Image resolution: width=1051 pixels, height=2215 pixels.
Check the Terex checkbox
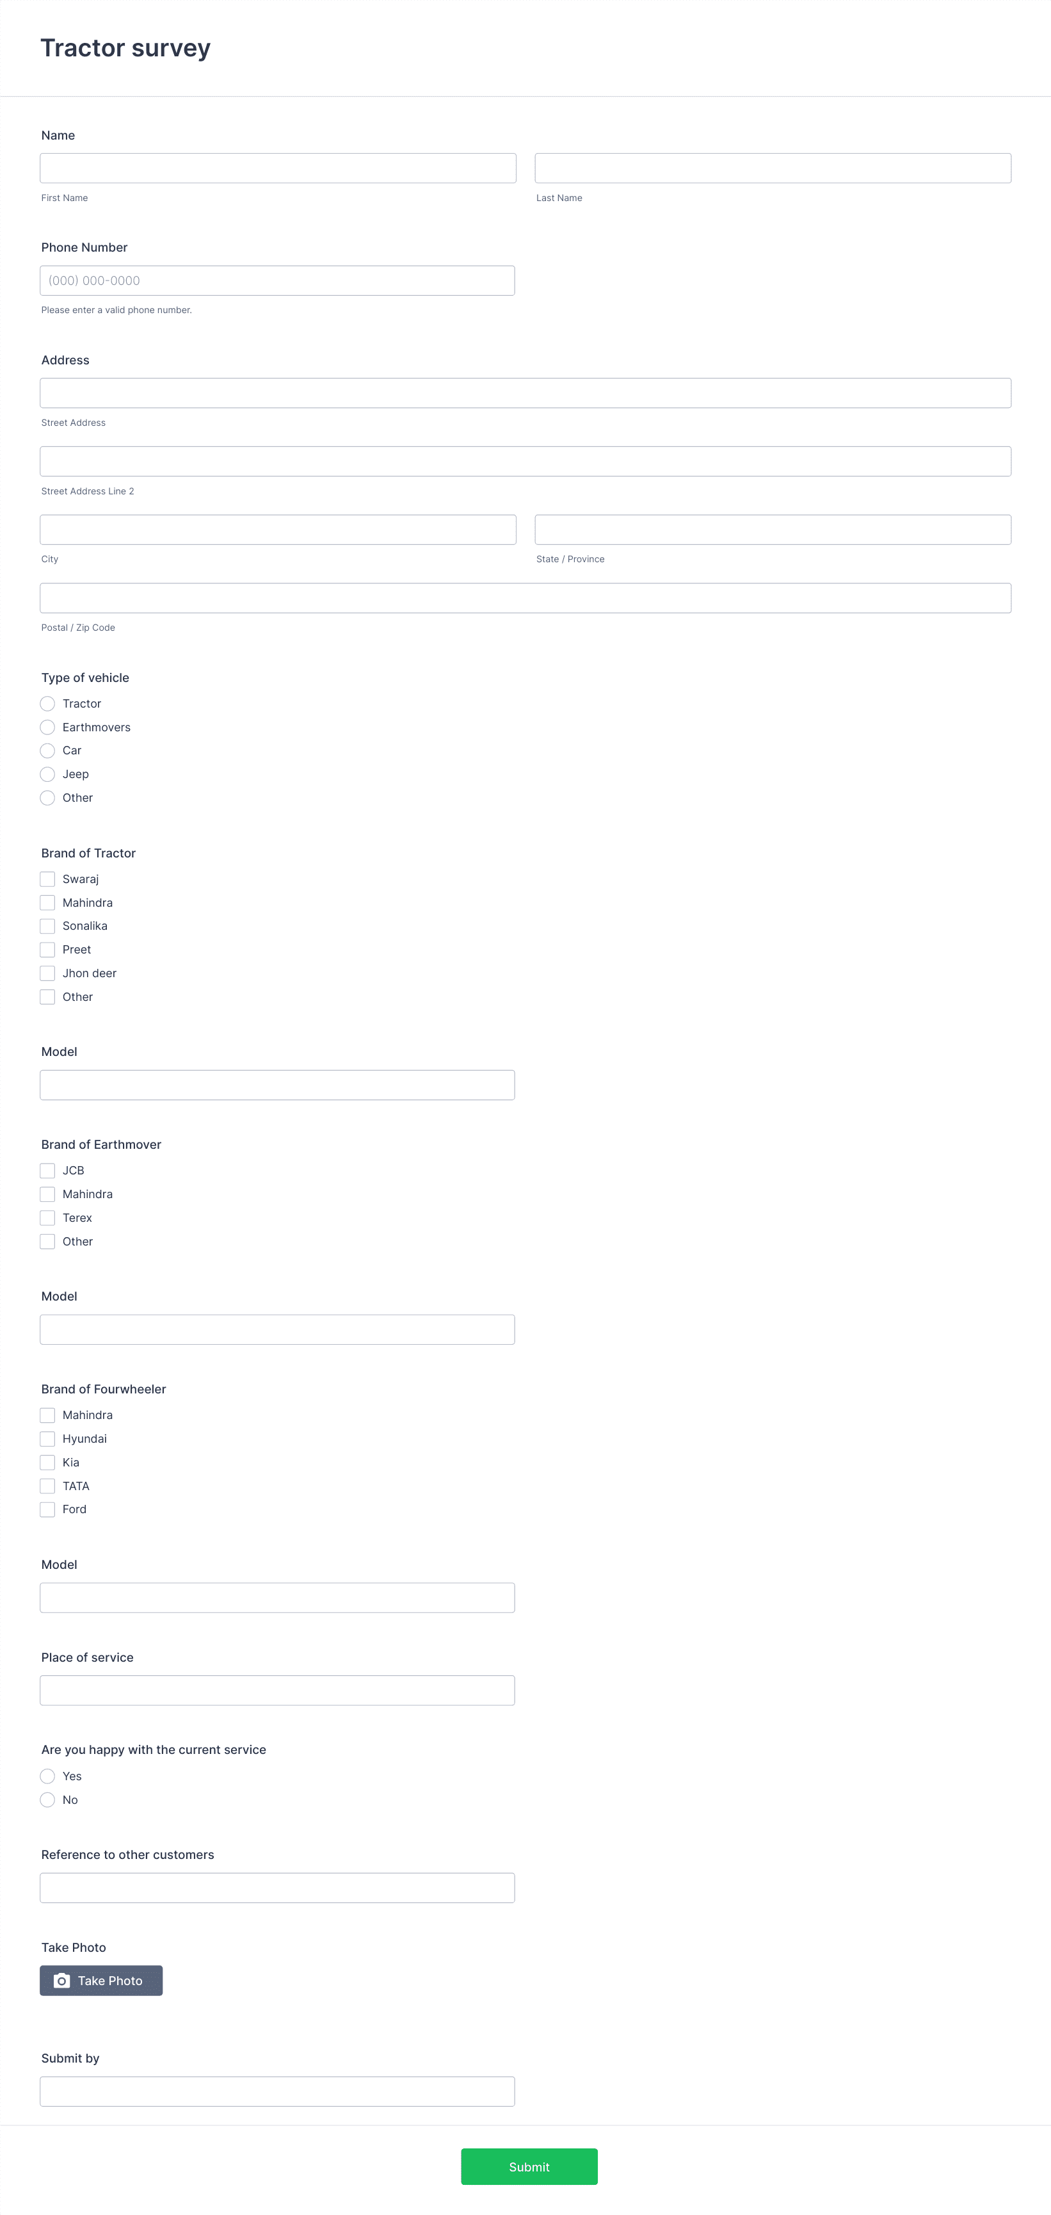47,1217
